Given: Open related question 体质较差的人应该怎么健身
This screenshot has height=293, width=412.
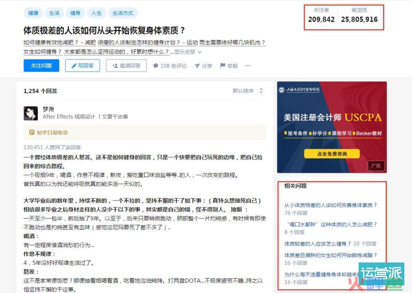Looking at the screenshot, I should point(317,244).
